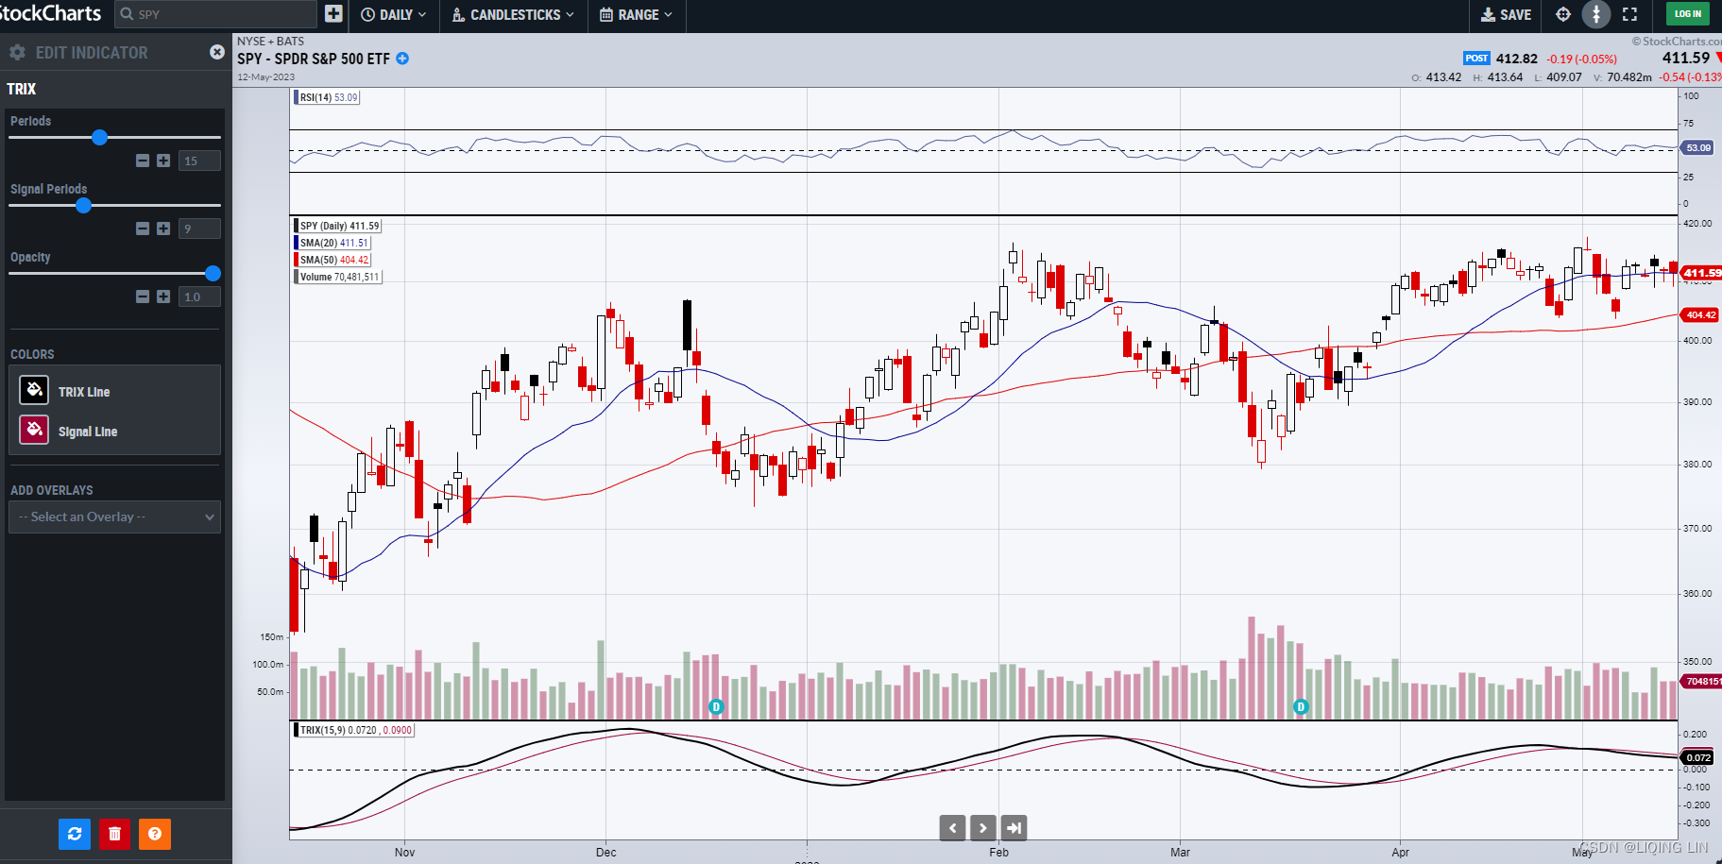Screen dimensions: 1722x864
Task: Click the Signal Periods slider handle
Action: point(83,205)
